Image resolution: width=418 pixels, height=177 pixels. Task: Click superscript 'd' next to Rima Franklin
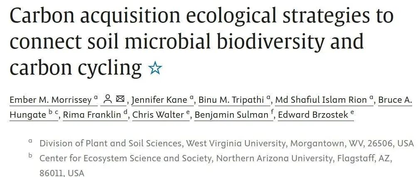(126, 112)
